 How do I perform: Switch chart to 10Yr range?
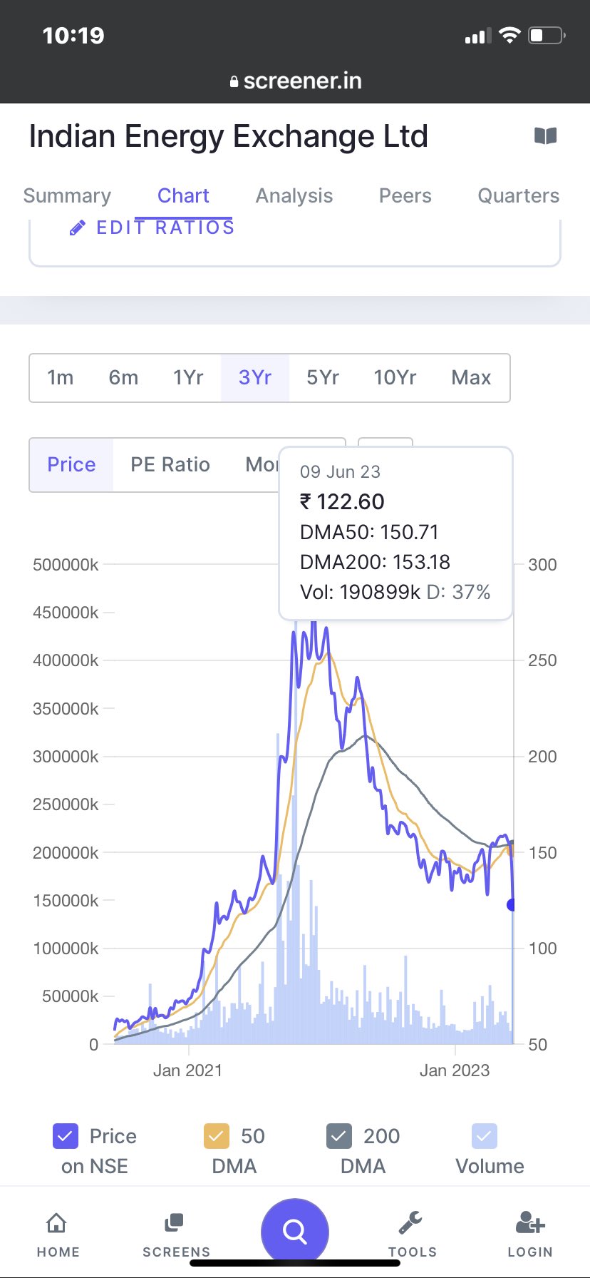(x=395, y=377)
